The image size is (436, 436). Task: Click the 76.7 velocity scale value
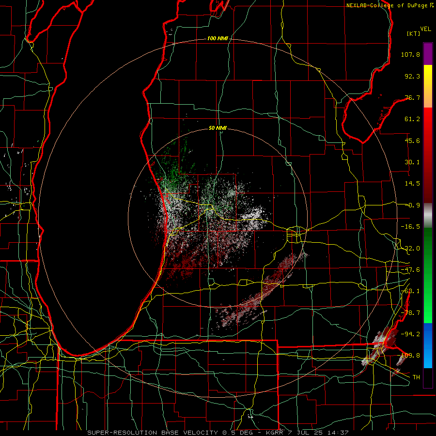click(412, 97)
